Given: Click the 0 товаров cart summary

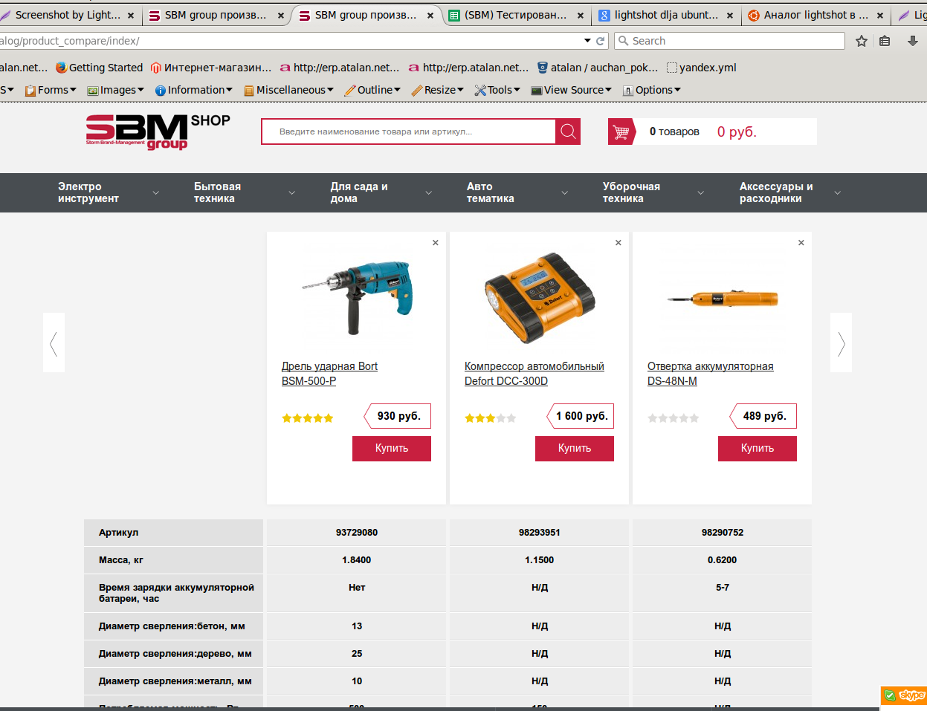Looking at the screenshot, I should point(674,132).
